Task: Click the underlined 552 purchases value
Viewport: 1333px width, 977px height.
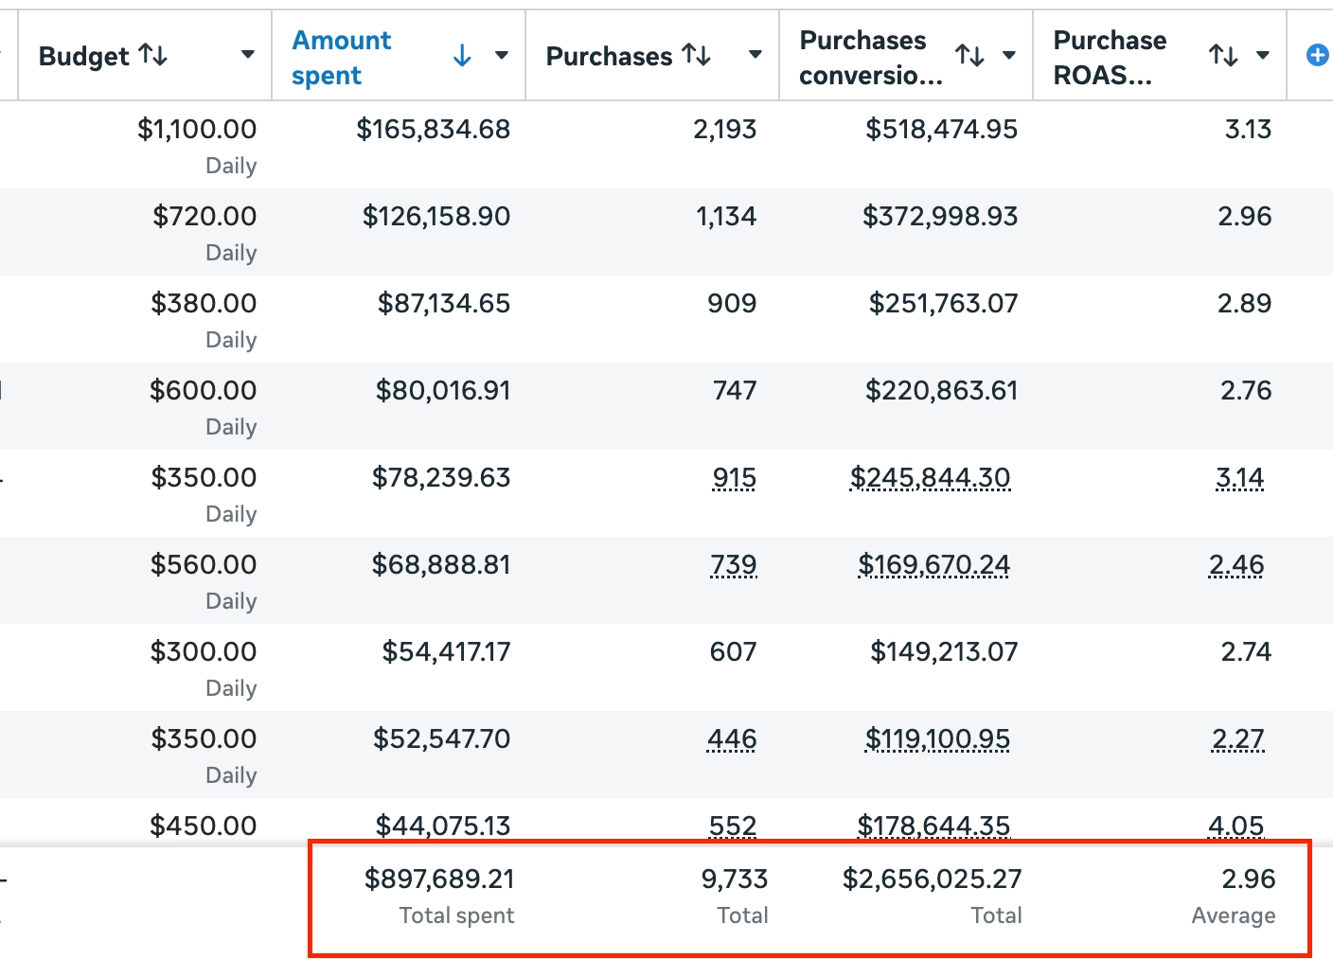Action: (734, 826)
